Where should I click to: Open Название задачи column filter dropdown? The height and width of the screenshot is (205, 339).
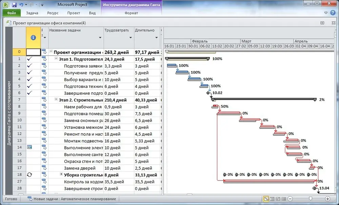(100, 38)
